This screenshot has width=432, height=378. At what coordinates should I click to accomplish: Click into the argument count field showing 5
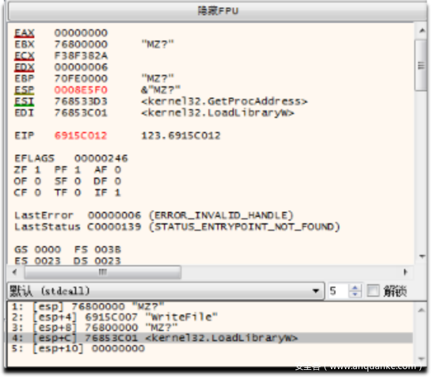pos(337,291)
